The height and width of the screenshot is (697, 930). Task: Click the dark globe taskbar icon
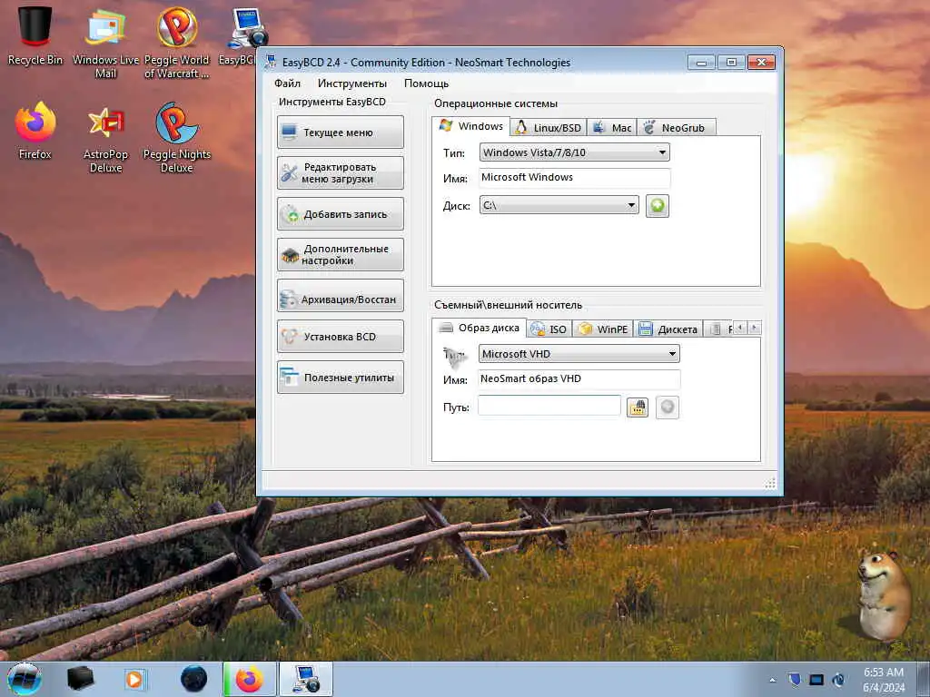tap(193, 679)
